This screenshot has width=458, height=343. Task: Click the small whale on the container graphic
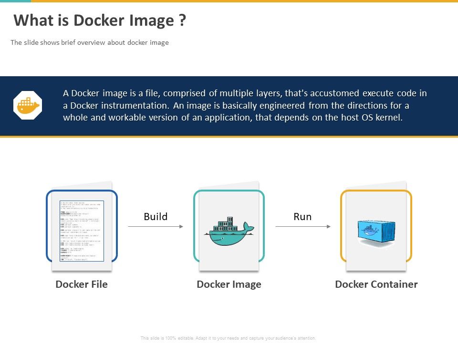(370, 230)
